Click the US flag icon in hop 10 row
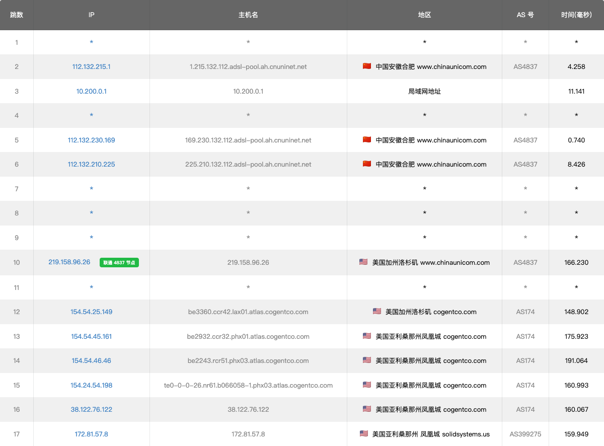This screenshot has width=604, height=446. 363,262
